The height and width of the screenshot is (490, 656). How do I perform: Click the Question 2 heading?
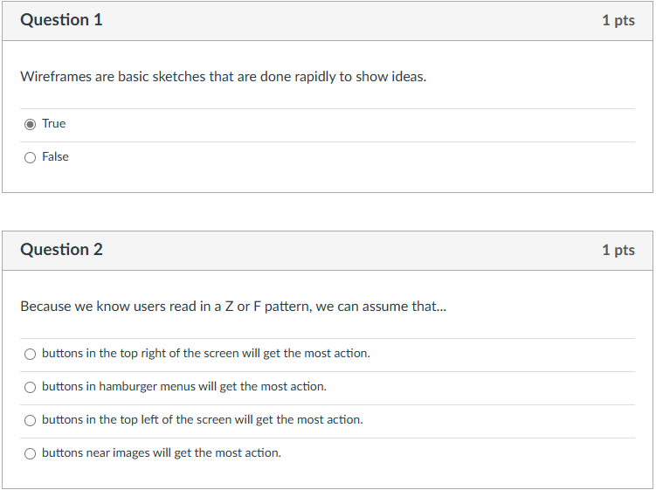61,250
